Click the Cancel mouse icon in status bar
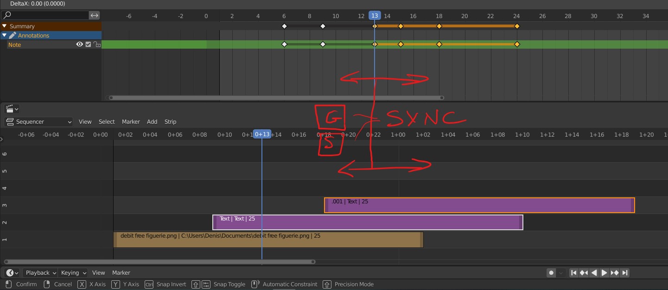Image resolution: width=668 pixels, height=290 pixels. tap(46, 284)
